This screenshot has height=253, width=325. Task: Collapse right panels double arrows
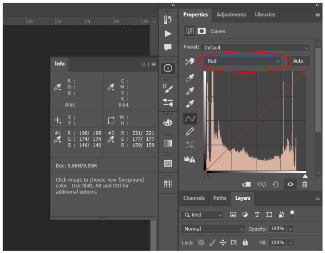point(317,5)
